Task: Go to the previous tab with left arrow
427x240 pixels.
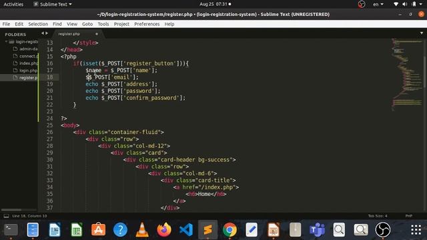Action: [x=43, y=33]
